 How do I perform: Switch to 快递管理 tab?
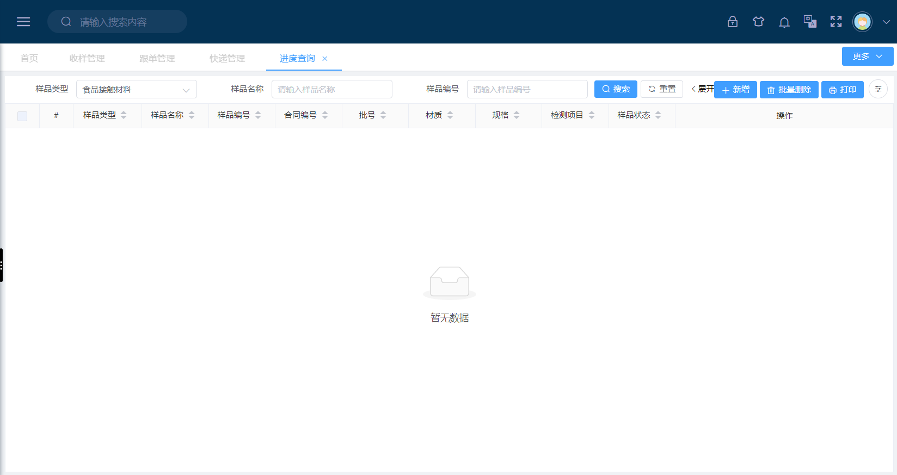[228, 58]
